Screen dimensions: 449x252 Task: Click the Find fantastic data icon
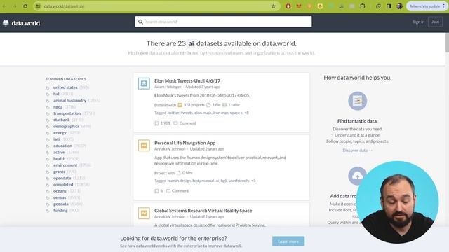click(357, 101)
